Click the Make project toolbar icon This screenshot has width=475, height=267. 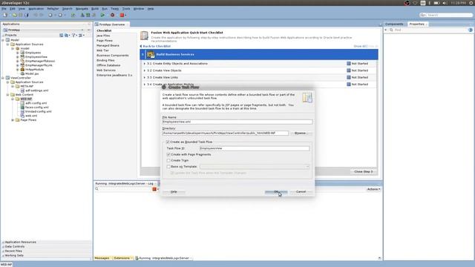tap(82, 15)
